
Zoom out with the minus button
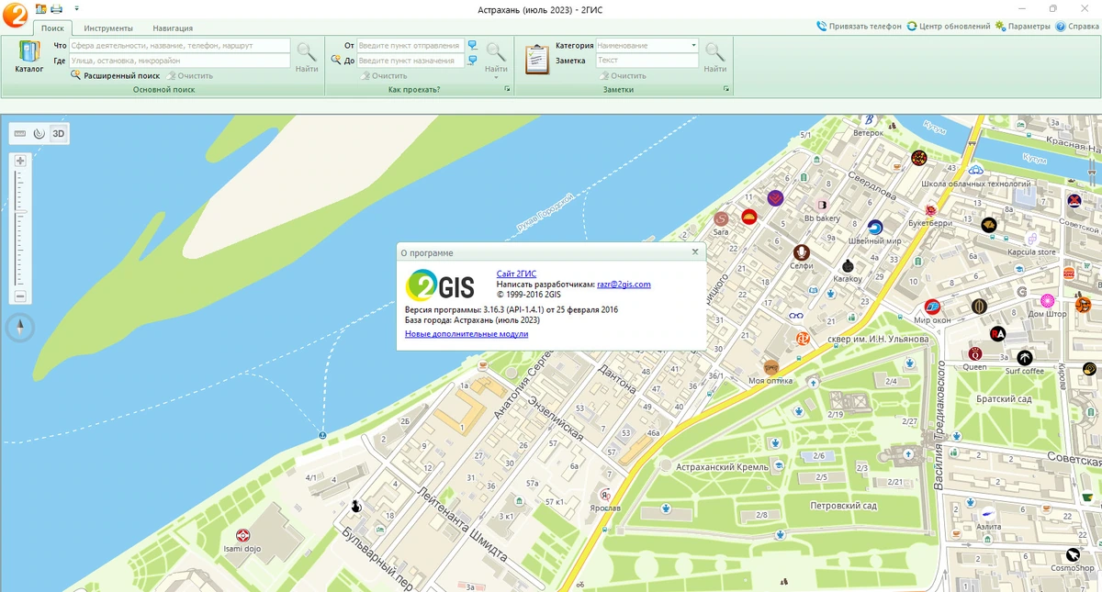click(20, 296)
